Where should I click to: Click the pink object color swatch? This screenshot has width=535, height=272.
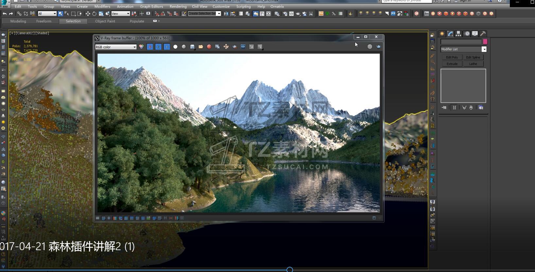485,41
